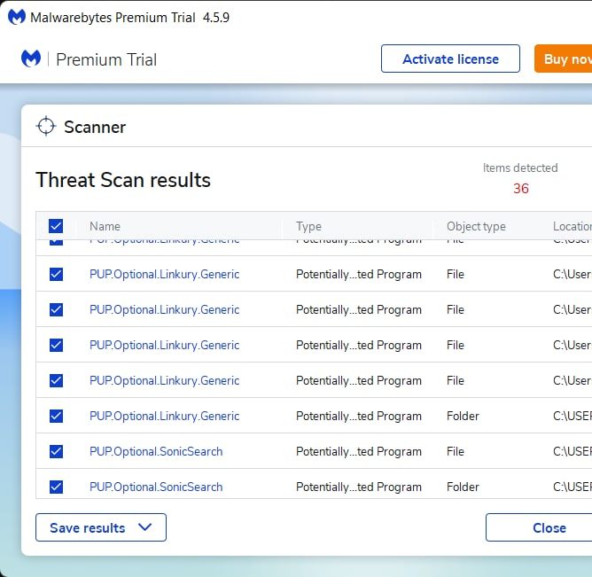Uncheck Linkury File row directly above Linkury Folder row
Screen dimensions: 592x577
(56, 380)
